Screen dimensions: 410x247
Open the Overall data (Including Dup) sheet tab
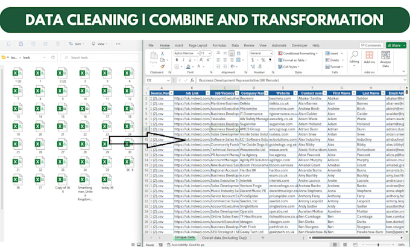pyautogui.click(x=224, y=238)
